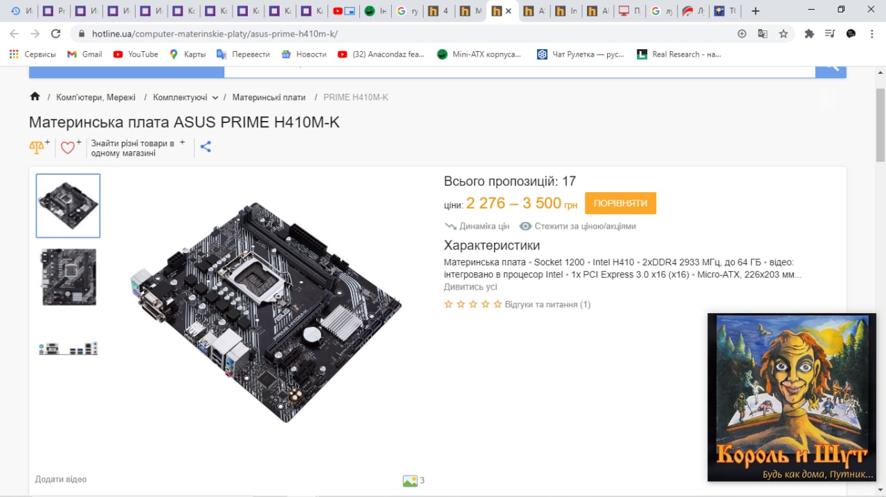Click the add-to-desktop install icon in address bar
The image size is (886, 497).
pyautogui.click(x=742, y=33)
